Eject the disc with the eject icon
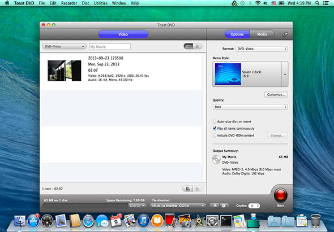This screenshot has height=232, width=334. coord(215,205)
